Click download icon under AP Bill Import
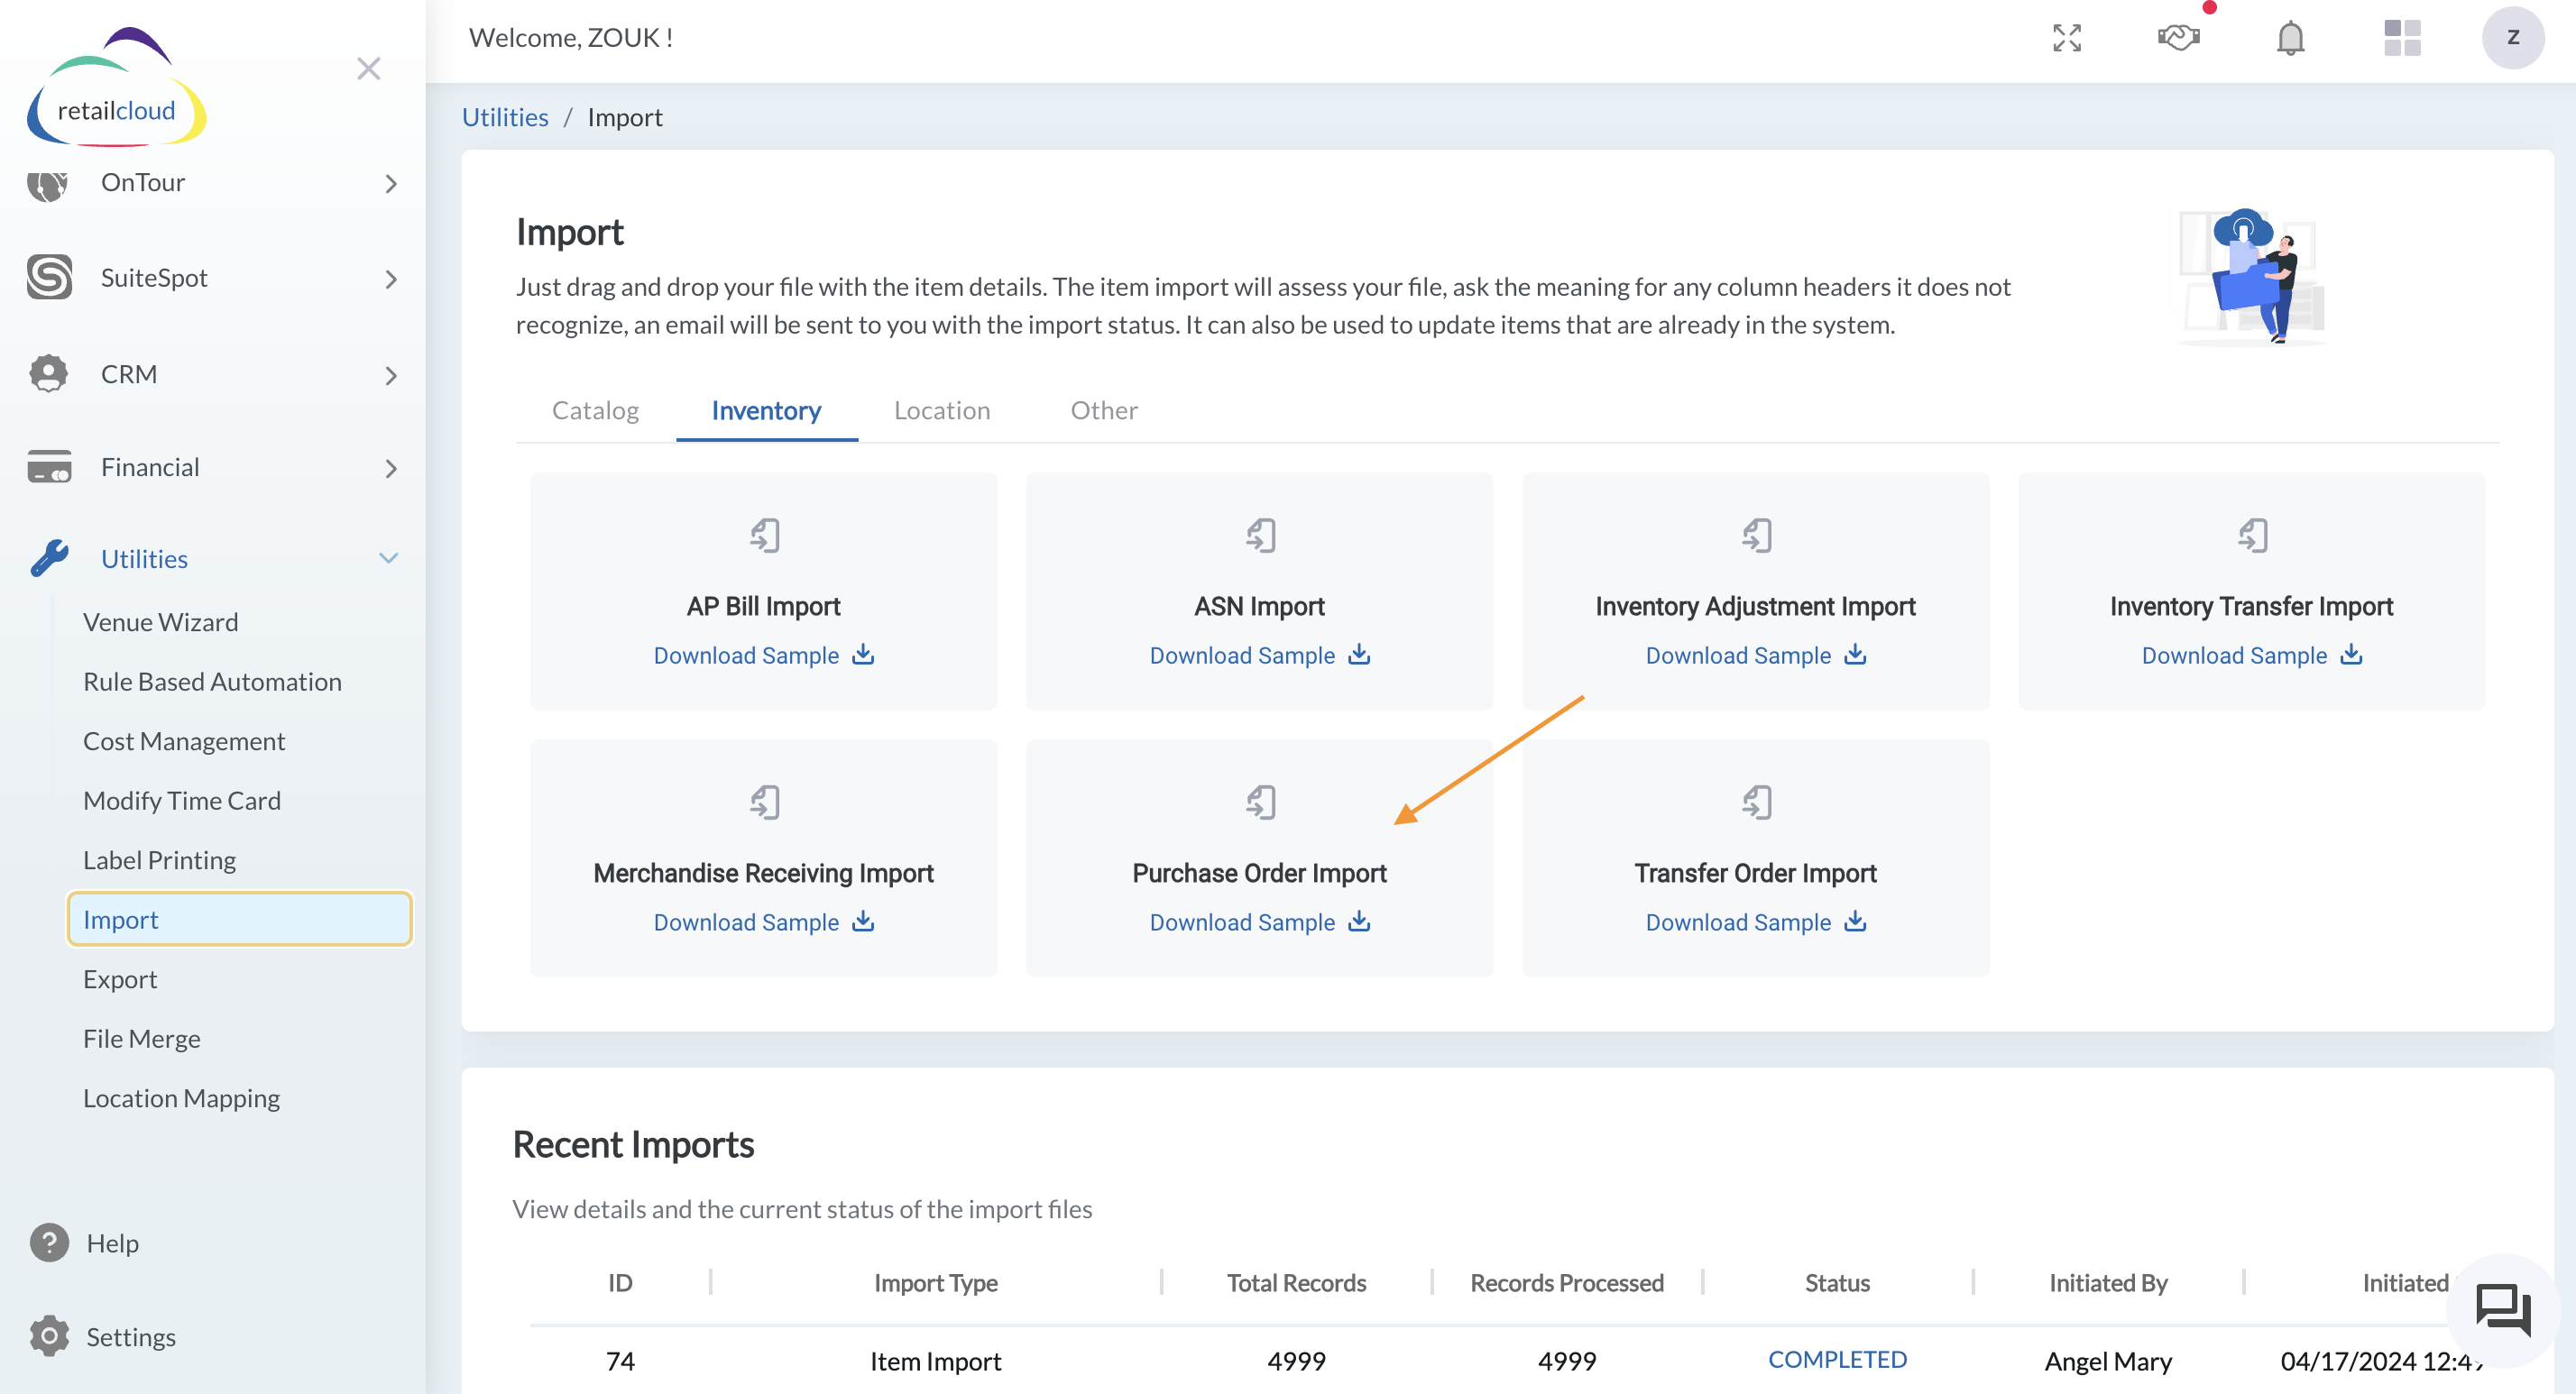Viewport: 2576px width, 1394px height. point(863,654)
